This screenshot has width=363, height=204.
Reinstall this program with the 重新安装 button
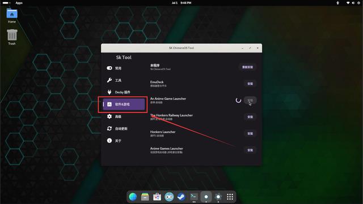point(247,67)
